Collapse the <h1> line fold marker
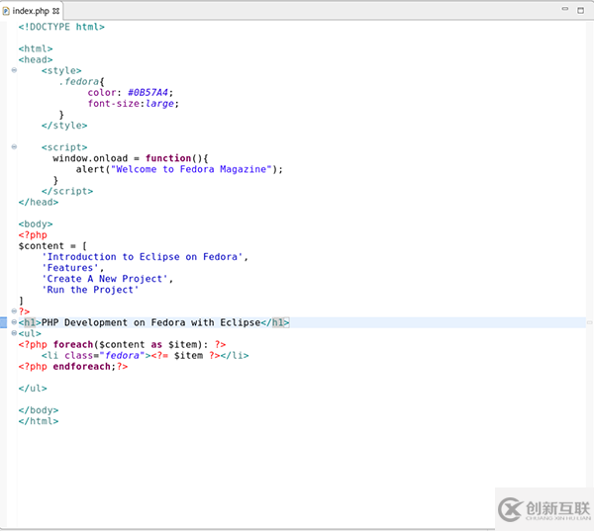Screen dimensions: 594x531 coord(14,322)
